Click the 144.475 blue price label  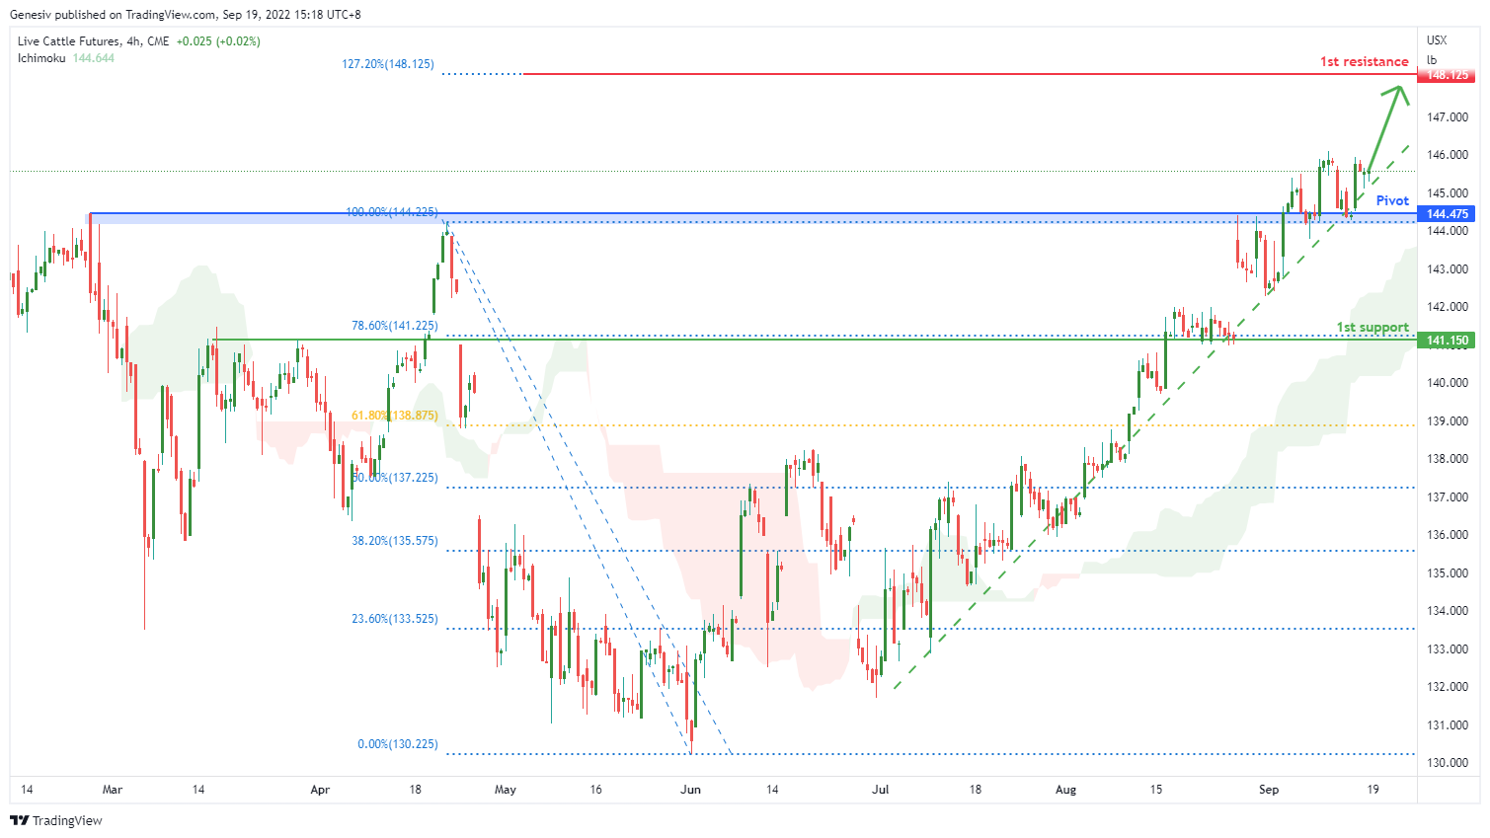[1448, 214]
